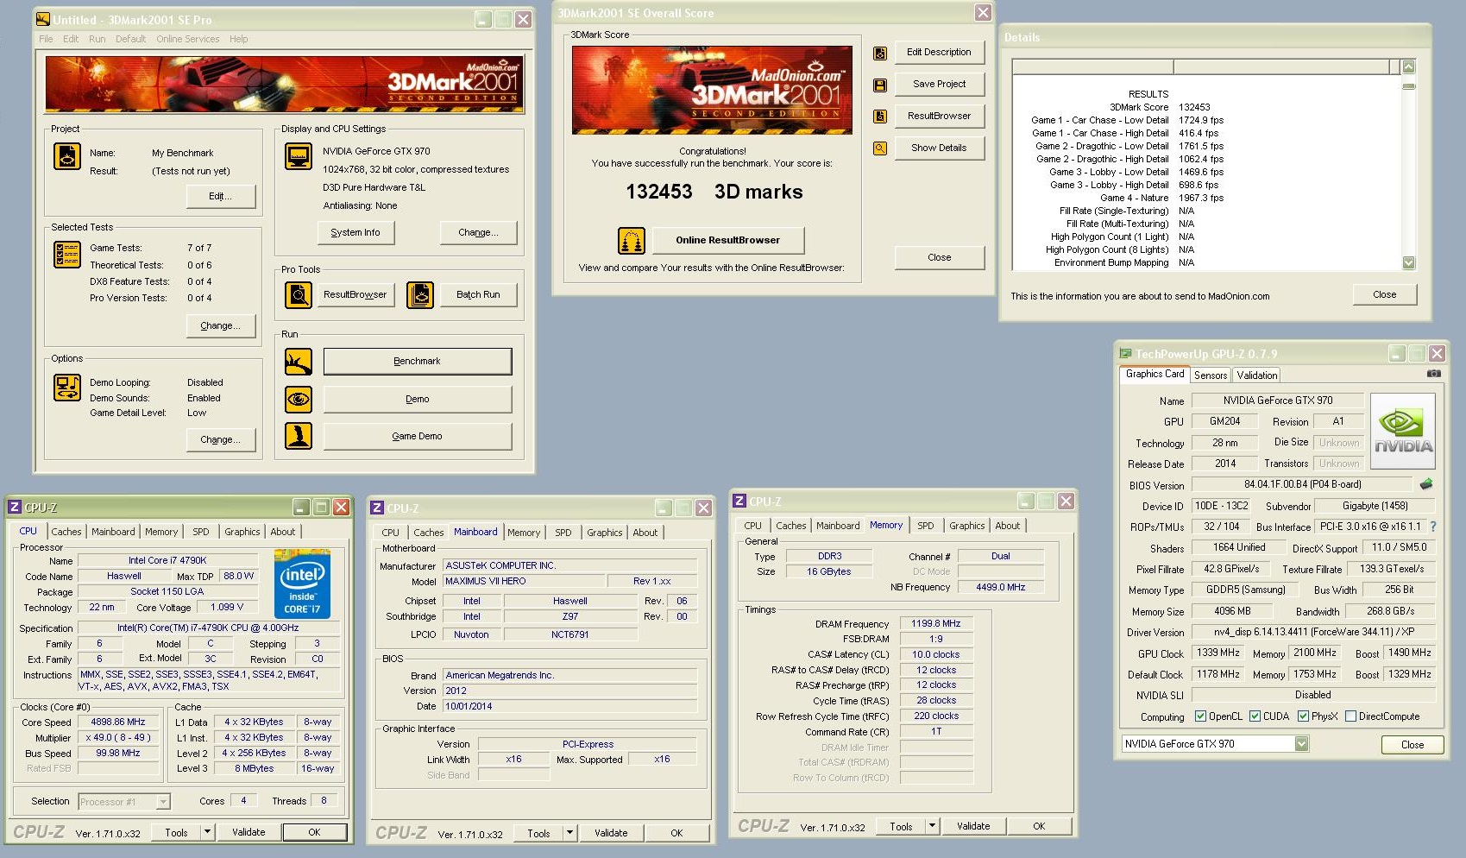
Task: Click the Details list scroll up arrow
Action: click(x=1409, y=66)
